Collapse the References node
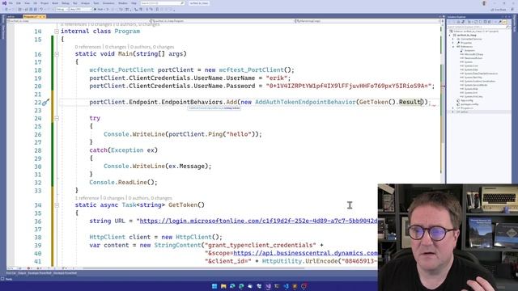This screenshot has height=291, width=518. point(453,47)
